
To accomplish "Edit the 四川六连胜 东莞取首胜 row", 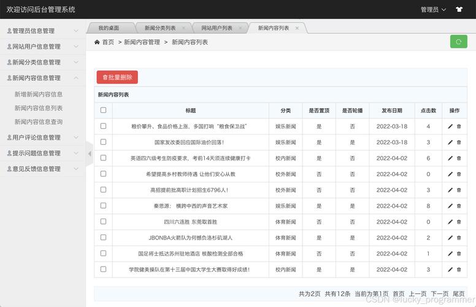I will 450,222.
